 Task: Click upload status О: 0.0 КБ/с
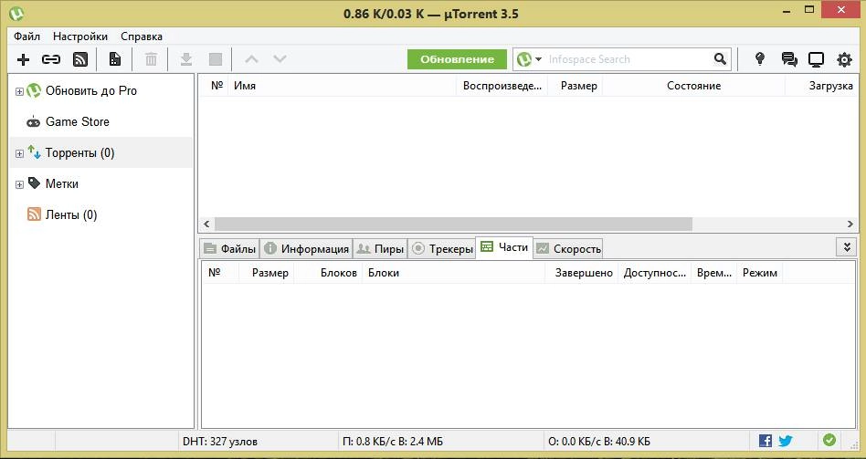(x=598, y=442)
